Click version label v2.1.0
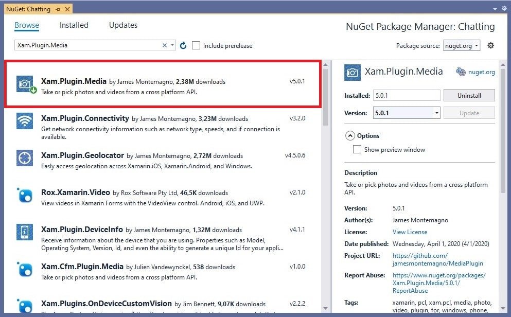Viewport: 511px width, 317px height. coord(297,192)
